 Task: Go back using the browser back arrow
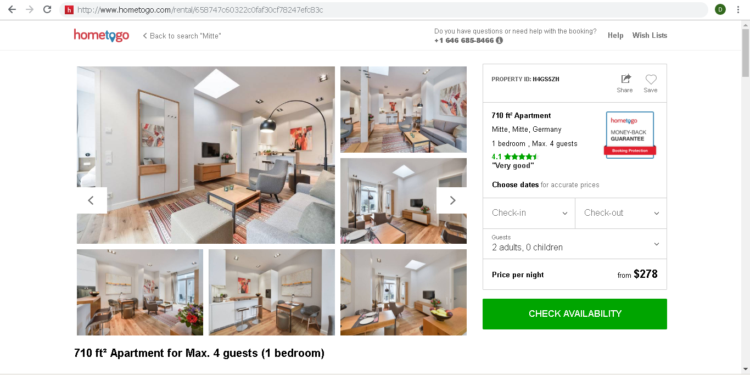(12, 10)
